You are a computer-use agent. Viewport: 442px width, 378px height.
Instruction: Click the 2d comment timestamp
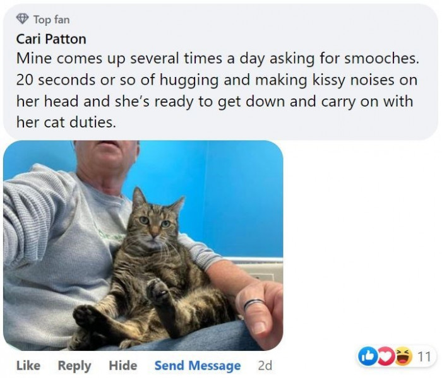(265, 365)
